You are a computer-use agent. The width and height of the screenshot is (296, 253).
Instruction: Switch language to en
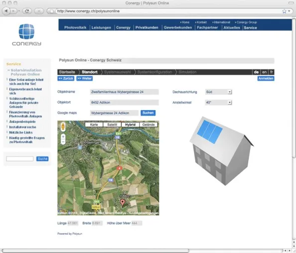click(x=264, y=72)
